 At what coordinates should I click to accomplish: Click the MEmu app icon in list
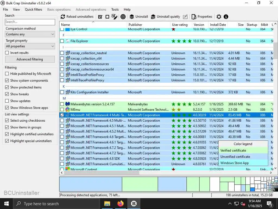click(x=68, y=109)
